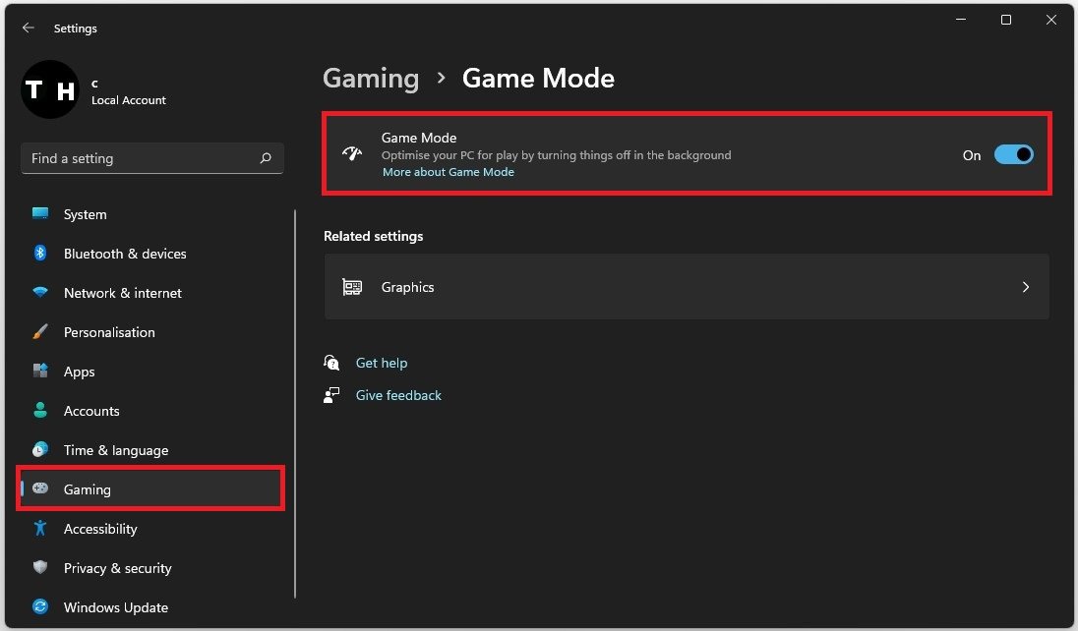
Task: Click the Gaming breadcrumb in the header
Action: pyautogui.click(x=371, y=79)
